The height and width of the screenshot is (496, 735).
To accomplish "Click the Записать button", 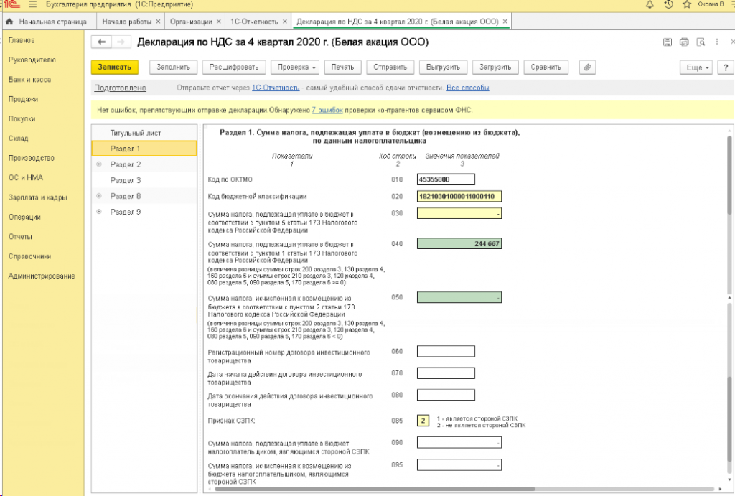I will (x=114, y=67).
